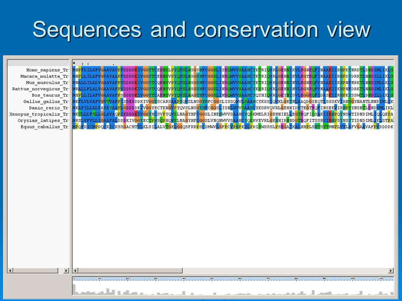
Task: Click left arrow of alignment horizontal scrollbar
Action: coord(75,270)
